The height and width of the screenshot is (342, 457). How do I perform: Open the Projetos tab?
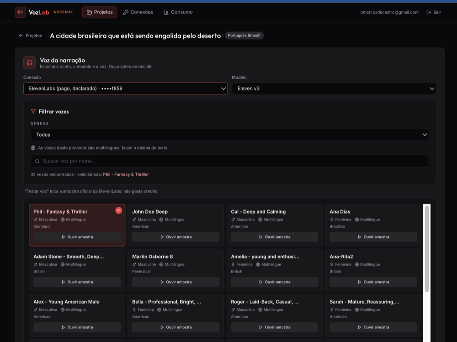click(x=100, y=12)
